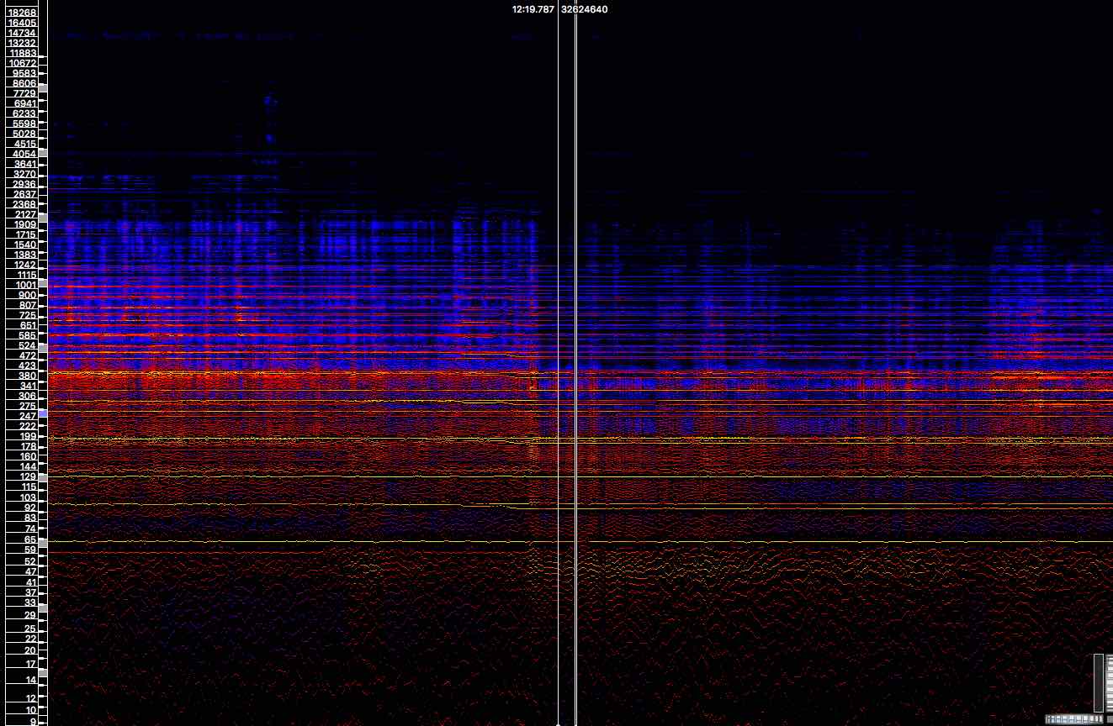Toggle the tick marker beside the 129 frequency label

pyautogui.click(x=40, y=477)
